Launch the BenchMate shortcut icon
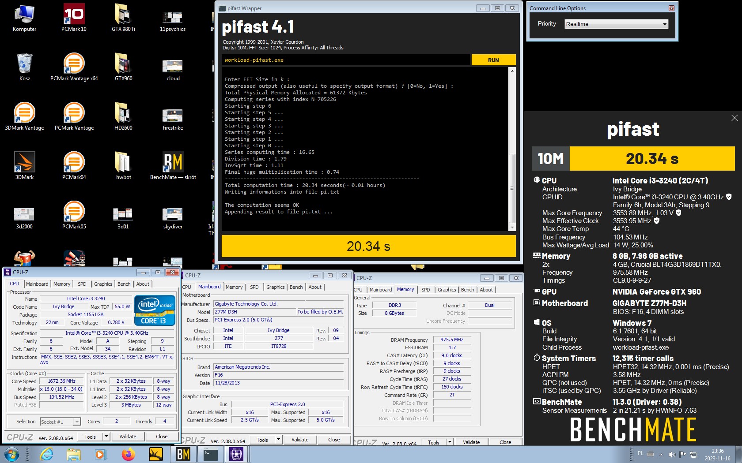 (173, 166)
